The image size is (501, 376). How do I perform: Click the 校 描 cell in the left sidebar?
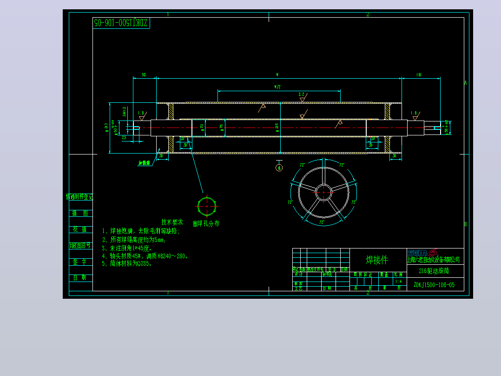click(81, 229)
